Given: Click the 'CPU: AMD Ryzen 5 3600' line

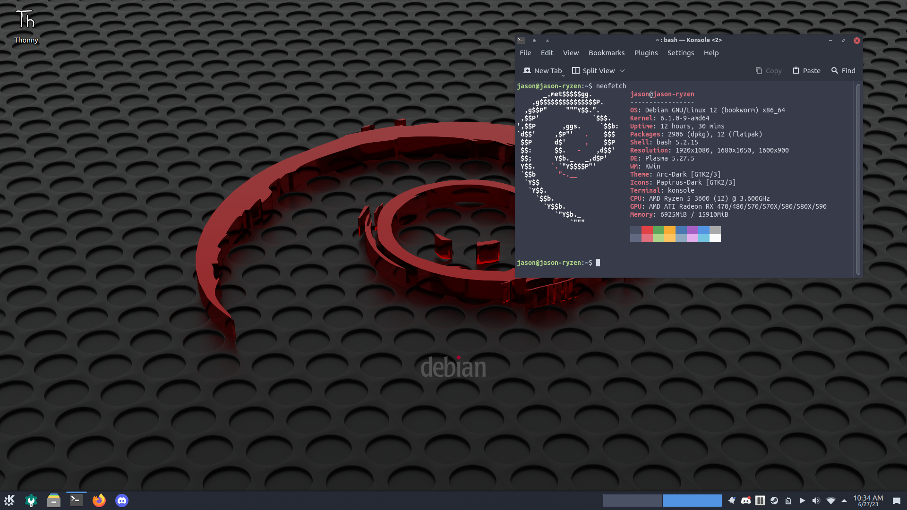Looking at the screenshot, I should 700,198.
